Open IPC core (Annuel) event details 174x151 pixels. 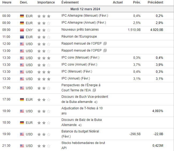[79, 64]
